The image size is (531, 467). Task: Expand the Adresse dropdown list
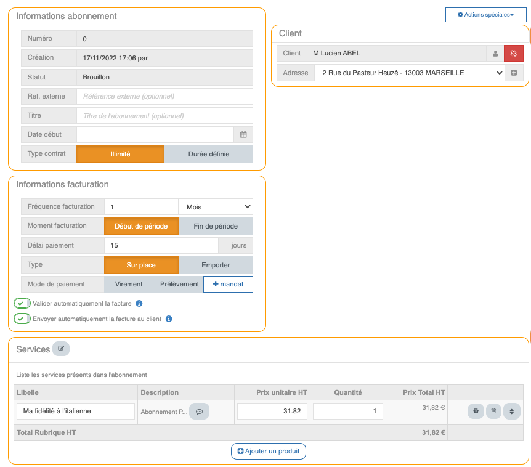coord(409,73)
